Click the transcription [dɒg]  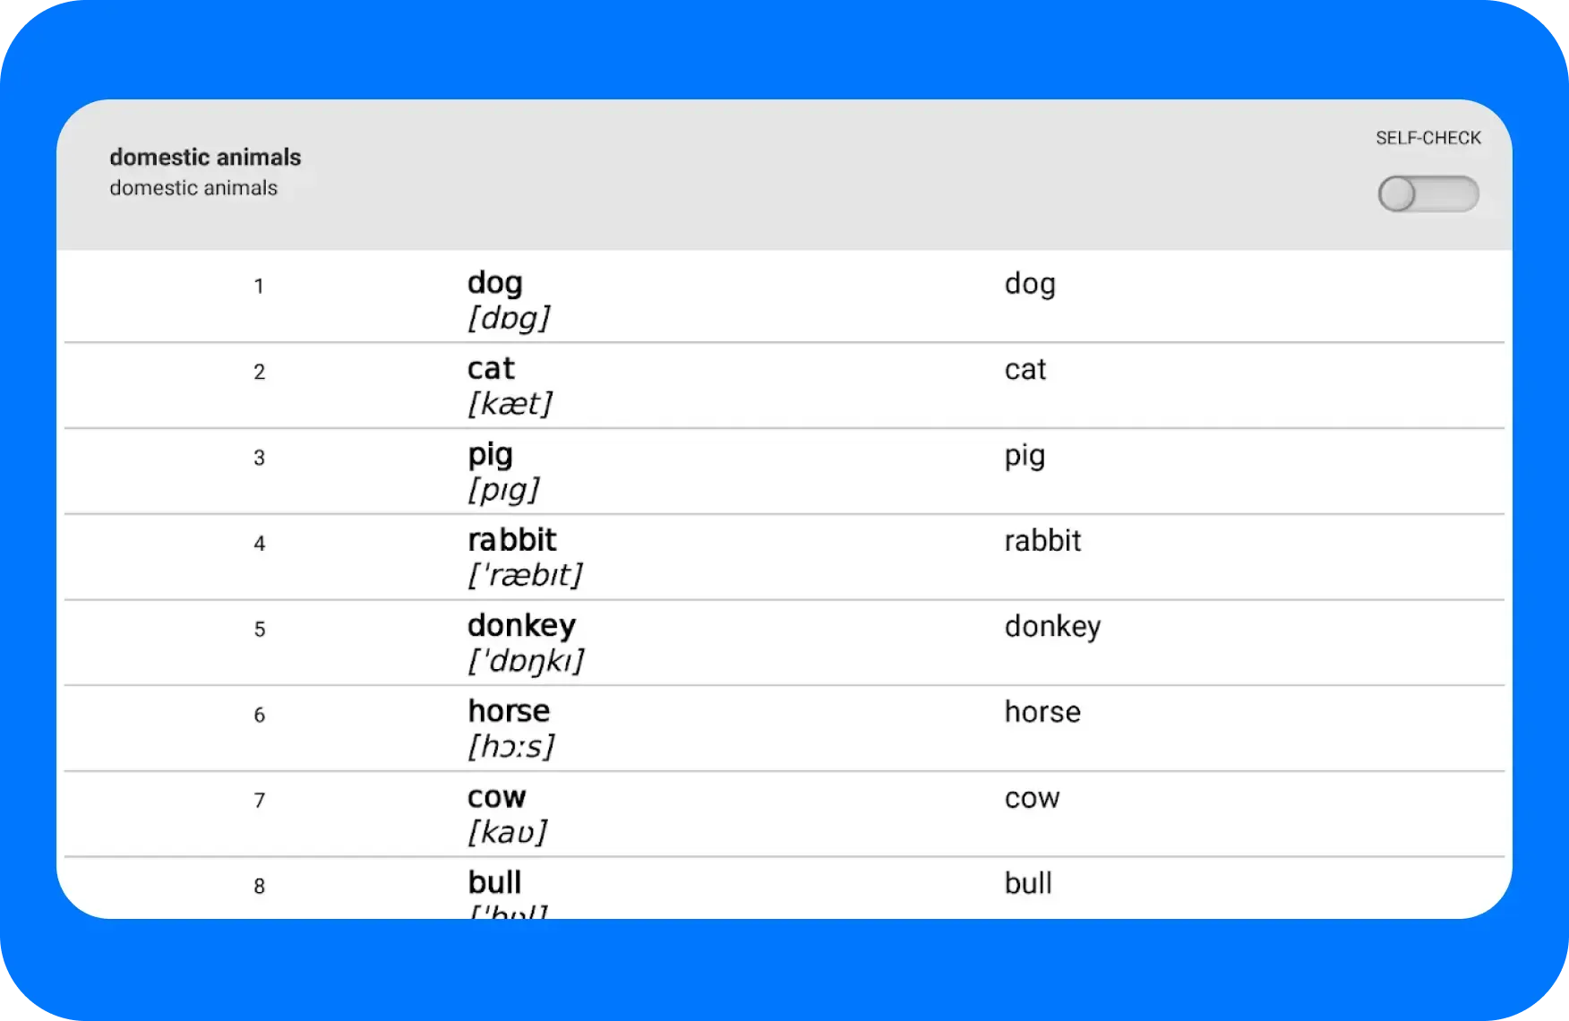point(508,318)
